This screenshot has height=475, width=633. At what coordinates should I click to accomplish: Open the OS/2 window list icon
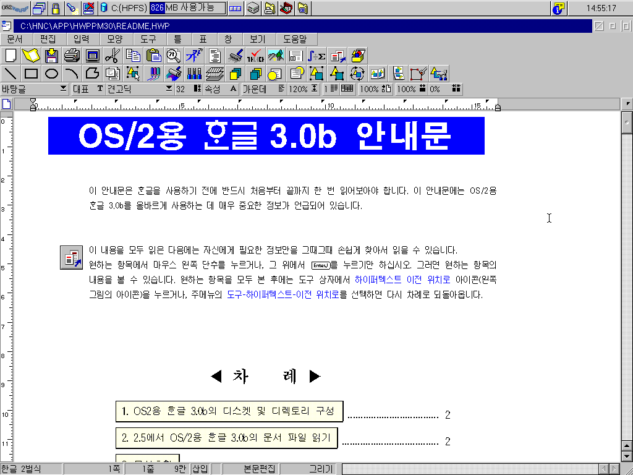[39, 8]
